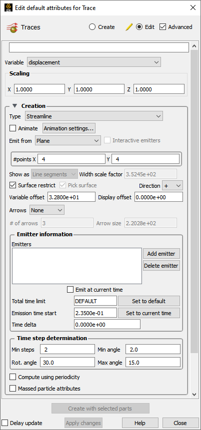The width and height of the screenshot is (201, 430).
Task: Open the Emit from Plane dropdown
Action: 68,140
